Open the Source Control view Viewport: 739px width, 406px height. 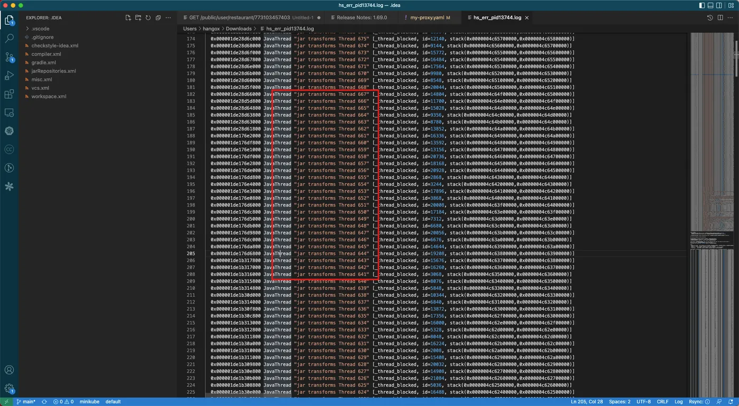[9, 57]
